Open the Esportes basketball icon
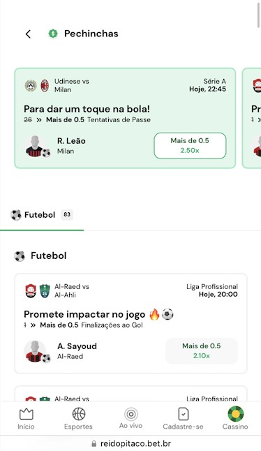Image resolution: width=261 pixels, height=451 pixels. coord(78,414)
